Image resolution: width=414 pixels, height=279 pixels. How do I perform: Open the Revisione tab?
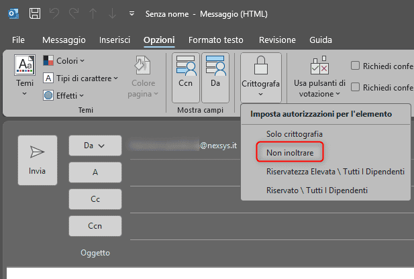click(277, 40)
